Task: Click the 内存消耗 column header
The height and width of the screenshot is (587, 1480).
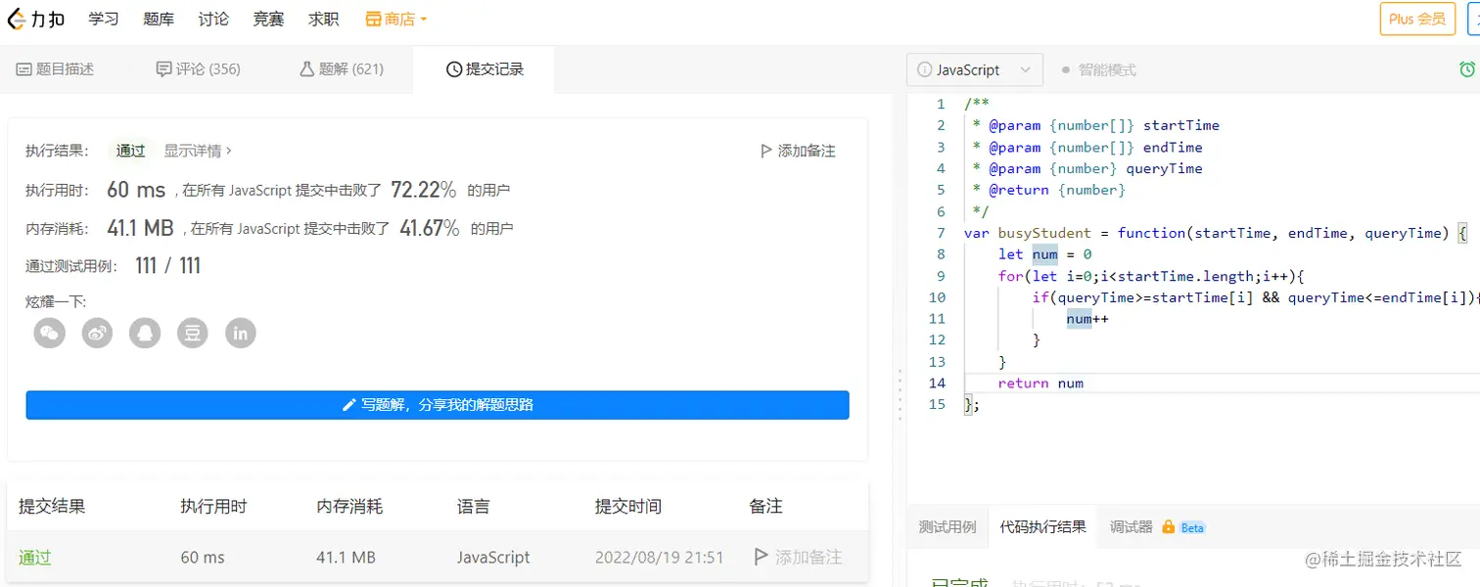Action: pyautogui.click(x=349, y=506)
